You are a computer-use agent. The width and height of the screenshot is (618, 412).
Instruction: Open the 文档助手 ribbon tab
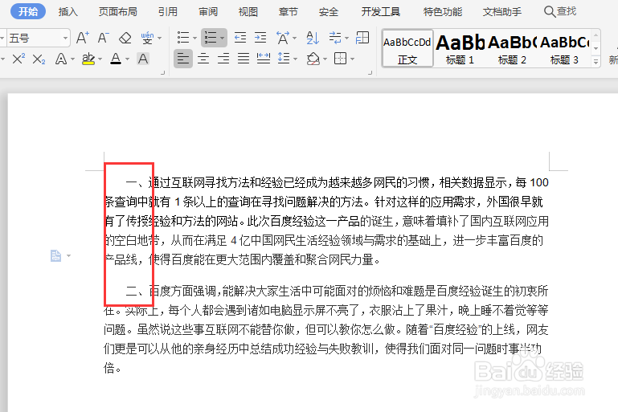click(x=502, y=12)
